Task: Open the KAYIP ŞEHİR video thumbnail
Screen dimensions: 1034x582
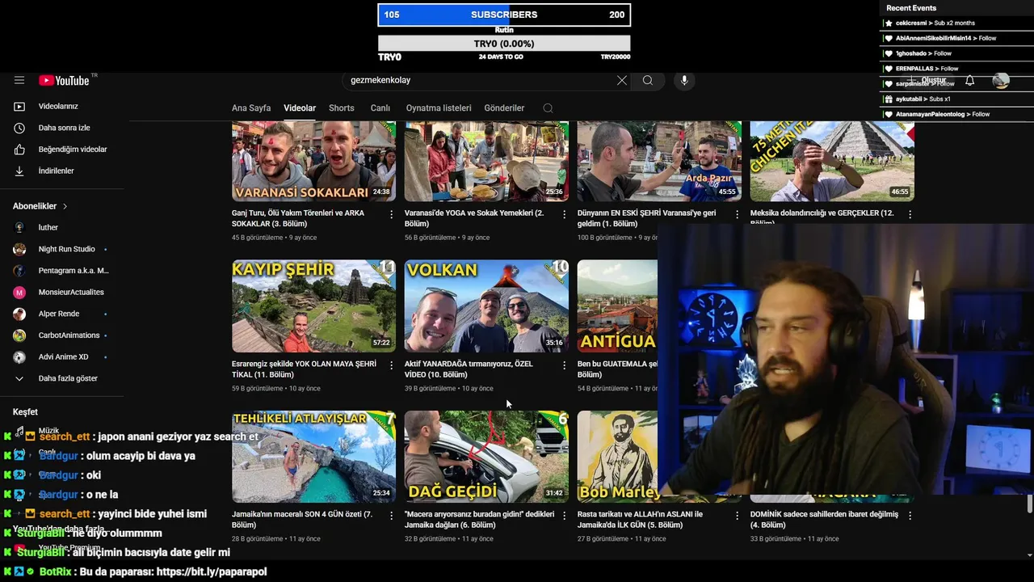Action: 313,306
